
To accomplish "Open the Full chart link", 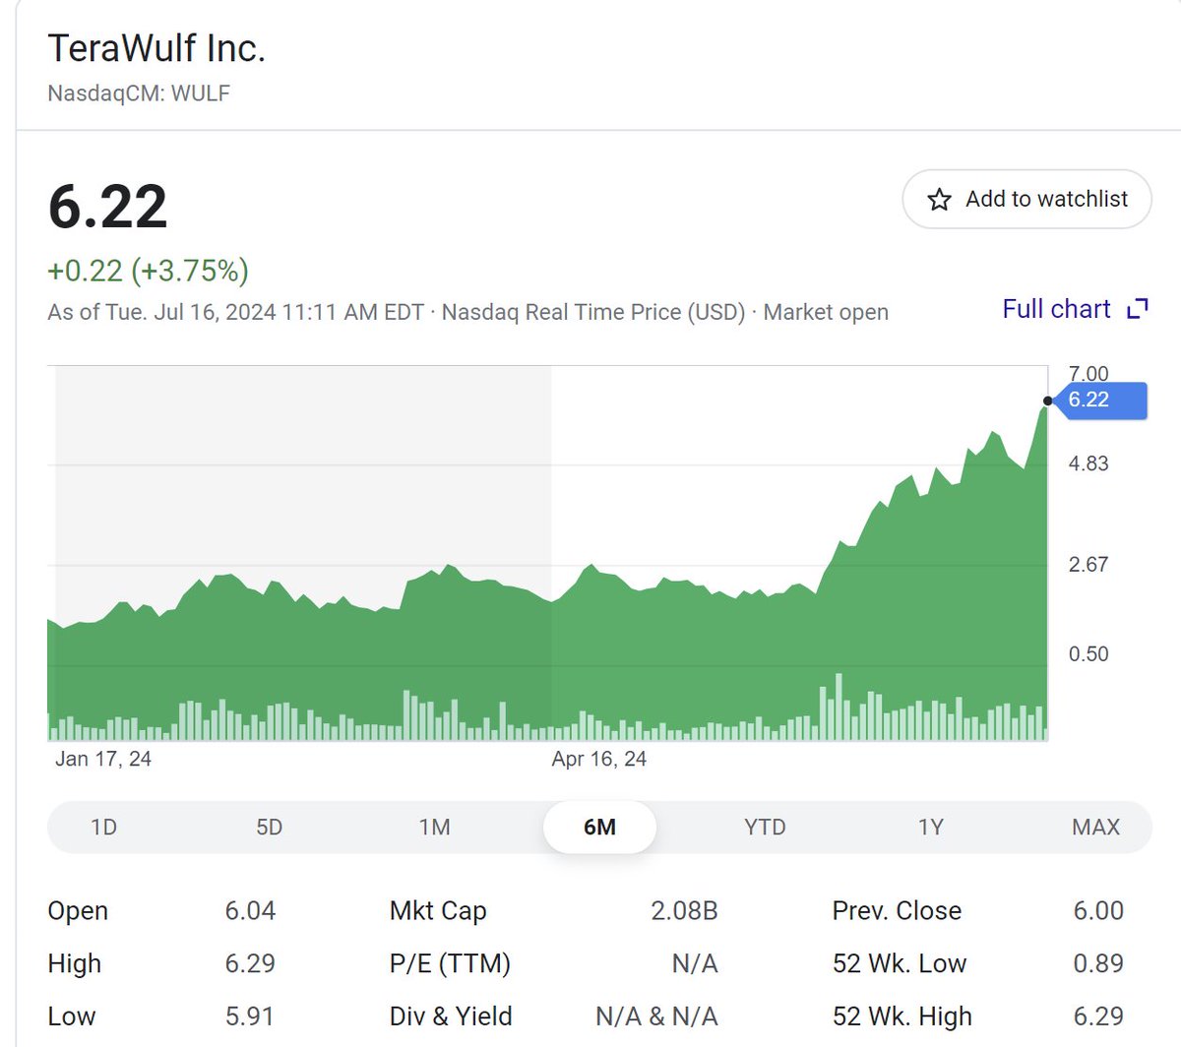I will (x=1056, y=309).
